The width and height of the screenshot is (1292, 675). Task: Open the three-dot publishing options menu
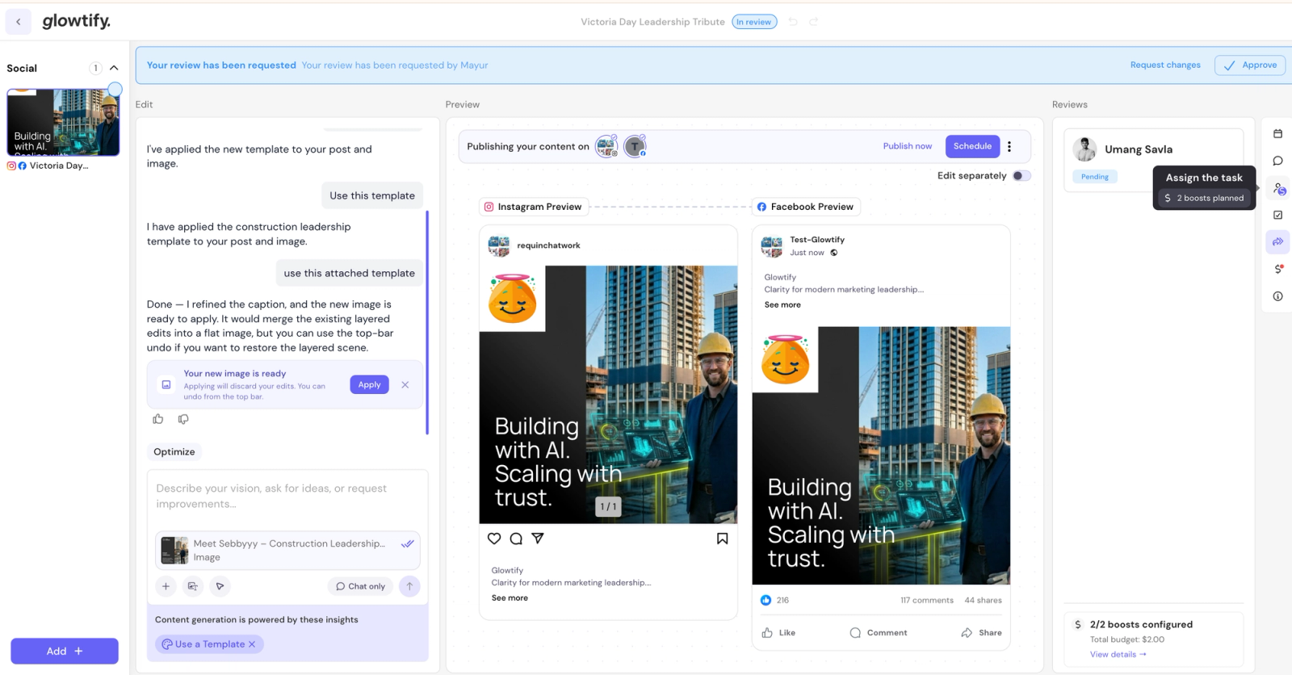(1009, 146)
